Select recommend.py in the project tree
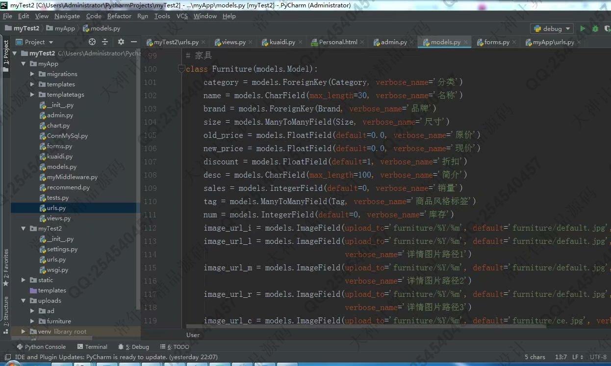 (68, 187)
